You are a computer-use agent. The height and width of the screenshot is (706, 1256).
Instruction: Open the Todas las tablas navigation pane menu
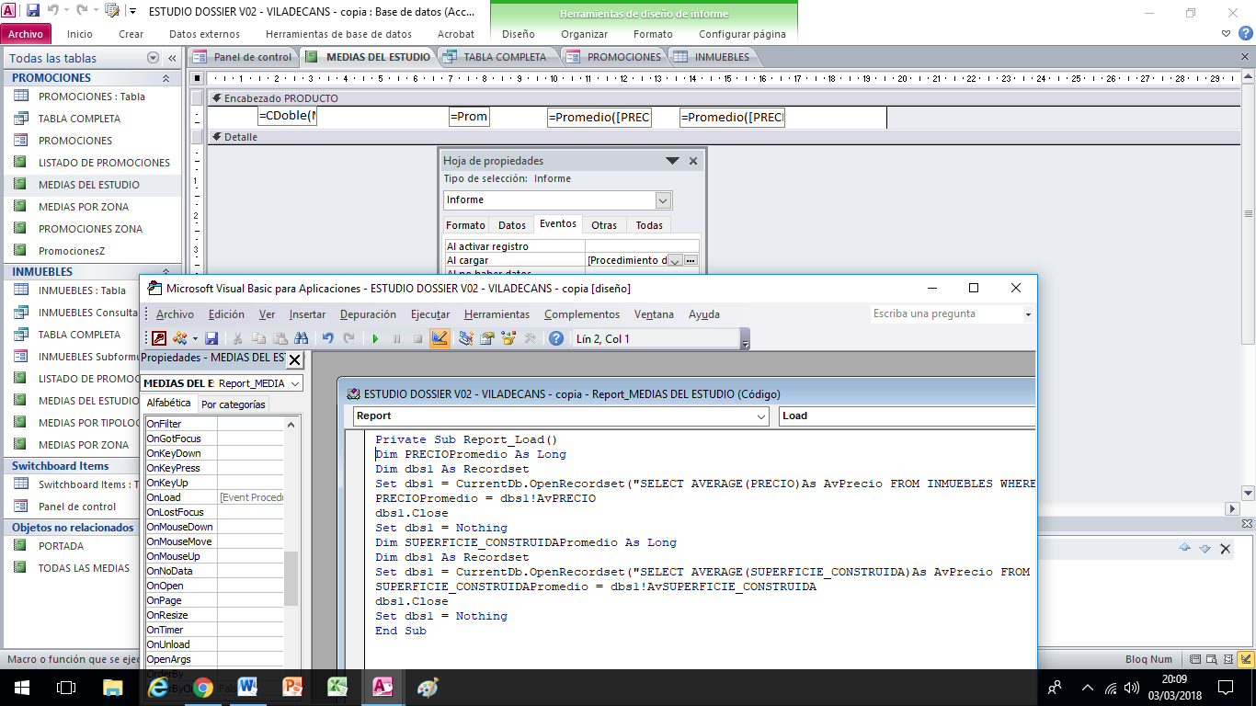tap(154, 58)
